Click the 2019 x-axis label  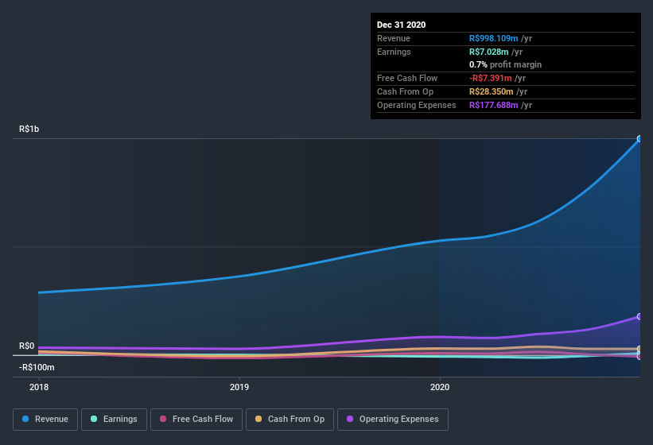239,387
